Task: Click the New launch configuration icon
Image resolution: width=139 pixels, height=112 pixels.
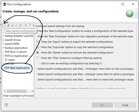Action: tap(4, 25)
